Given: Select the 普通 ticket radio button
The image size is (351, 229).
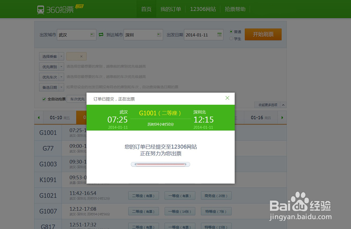Looking at the screenshot, I should pos(231,32).
